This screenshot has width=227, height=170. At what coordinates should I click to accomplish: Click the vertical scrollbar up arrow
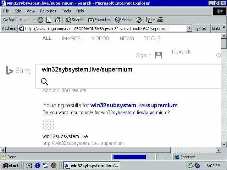(x=224, y=35)
